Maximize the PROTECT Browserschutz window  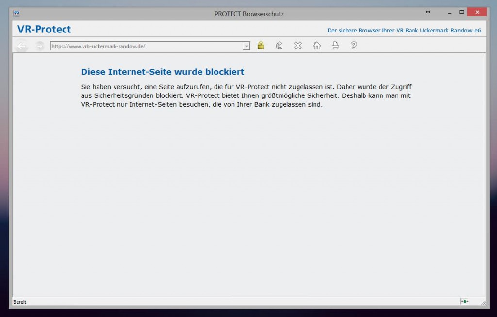point(462,12)
